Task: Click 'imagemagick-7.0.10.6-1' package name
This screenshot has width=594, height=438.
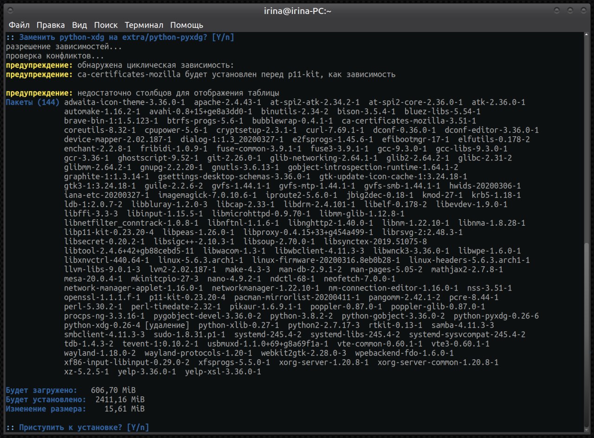Action: (x=207, y=195)
